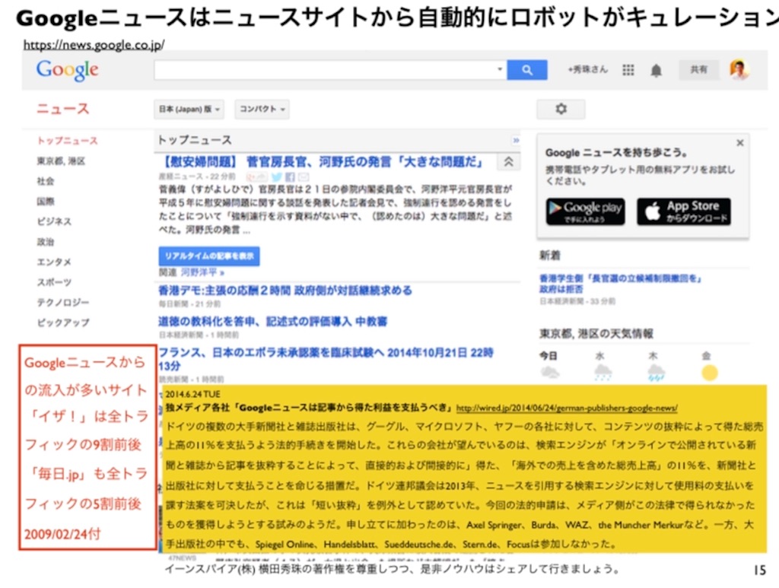Open the 香港学生側 new-arrival story
This screenshot has height=588, width=779.
620,284
